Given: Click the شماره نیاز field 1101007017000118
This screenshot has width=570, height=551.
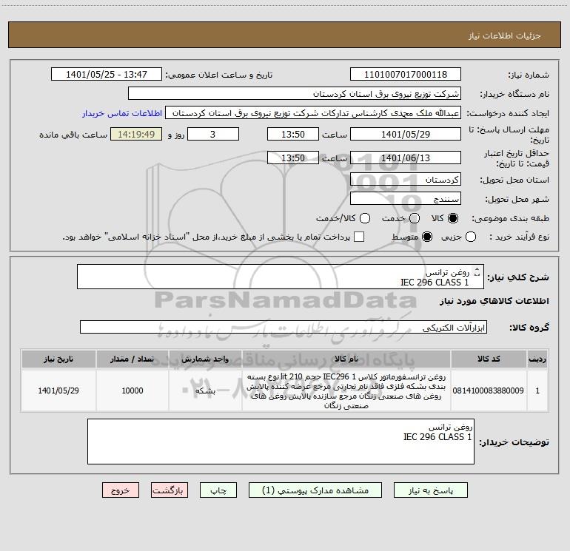Looking at the screenshot, I should pyautogui.click(x=406, y=74).
